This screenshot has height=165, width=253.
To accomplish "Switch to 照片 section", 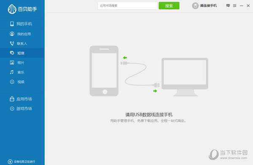I will coord(21,63).
